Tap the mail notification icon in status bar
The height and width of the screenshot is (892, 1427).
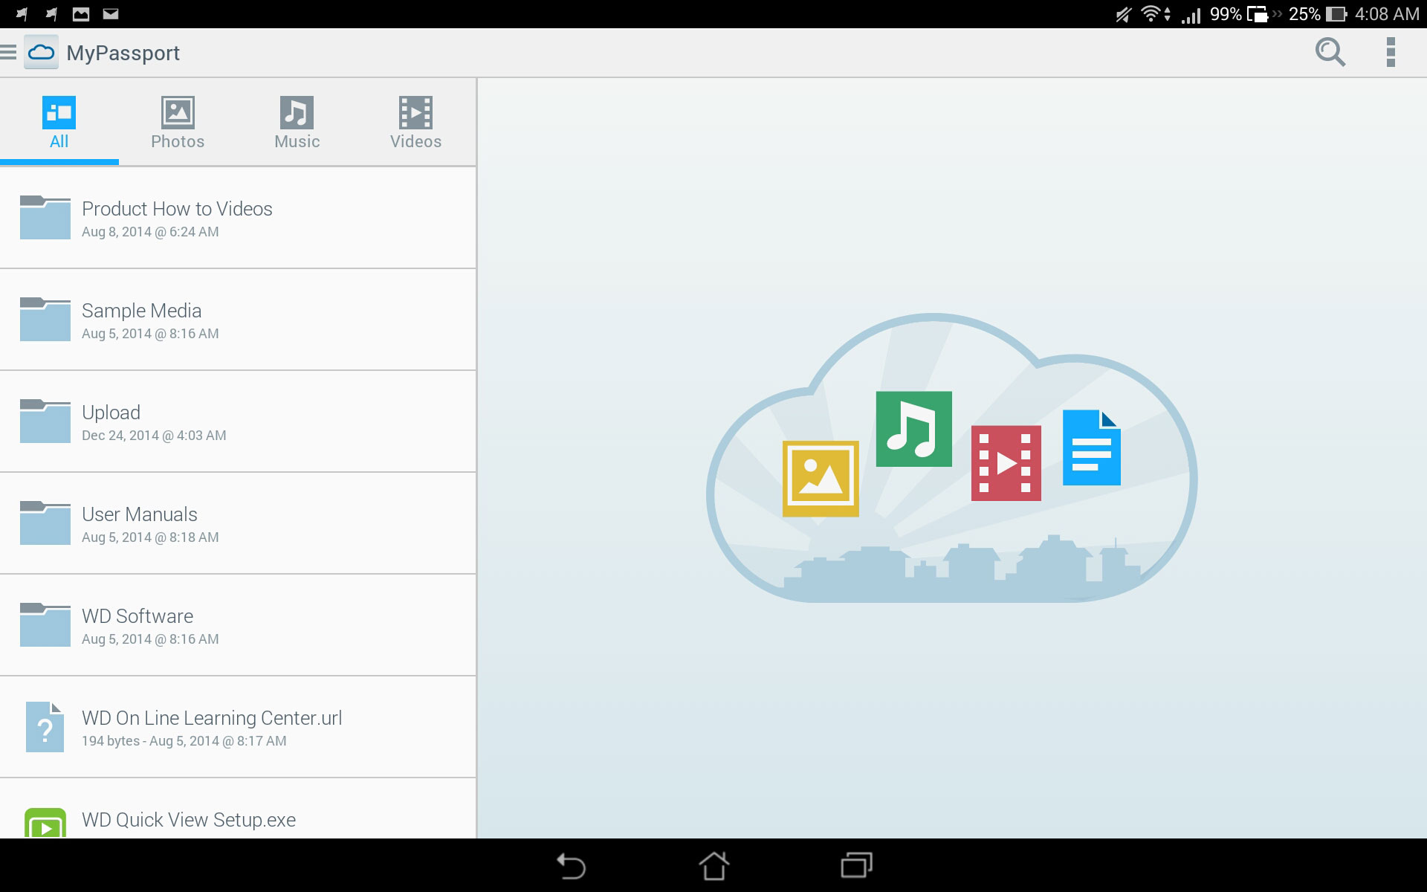coord(111,13)
